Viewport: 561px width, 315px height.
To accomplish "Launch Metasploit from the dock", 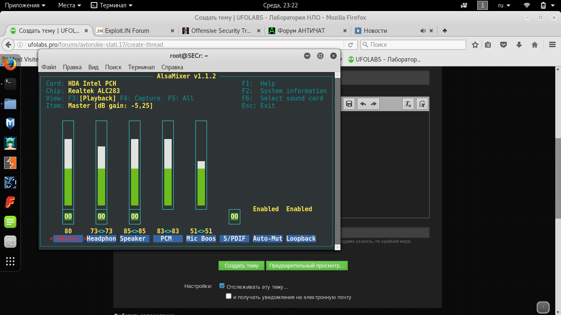I will click(x=10, y=123).
